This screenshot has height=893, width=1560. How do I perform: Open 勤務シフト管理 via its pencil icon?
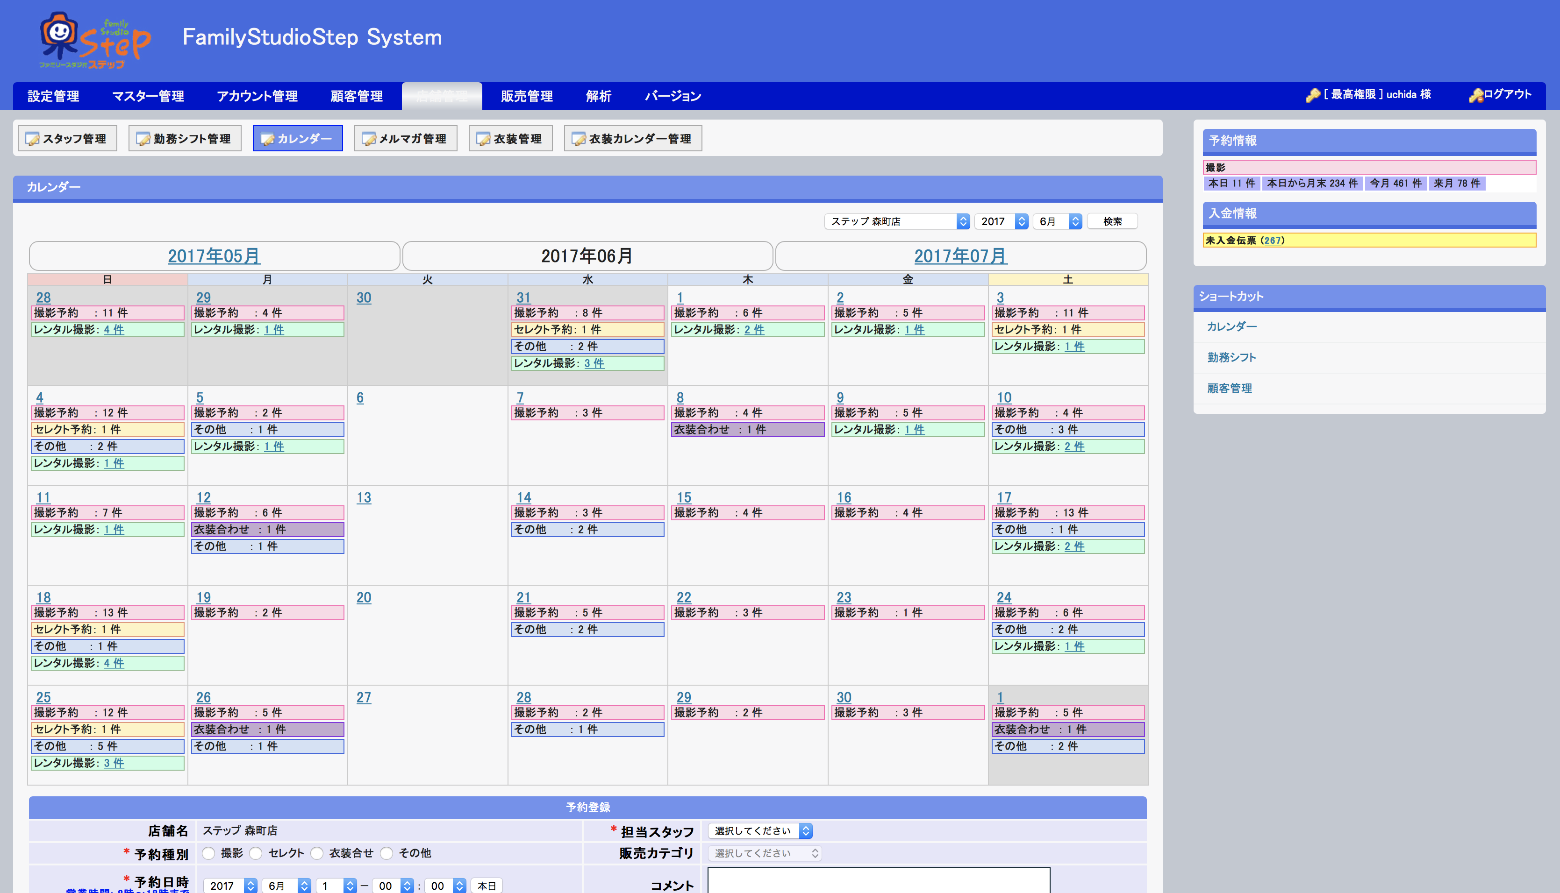click(143, 139)
